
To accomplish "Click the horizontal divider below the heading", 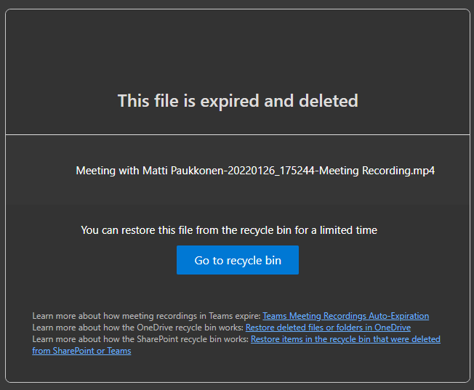I will pos(238,134).
